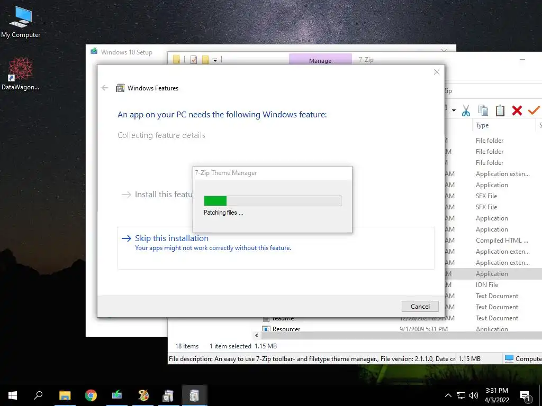
Task: Click the first folder icon in Explorer title bar
Action: [177, 59]
